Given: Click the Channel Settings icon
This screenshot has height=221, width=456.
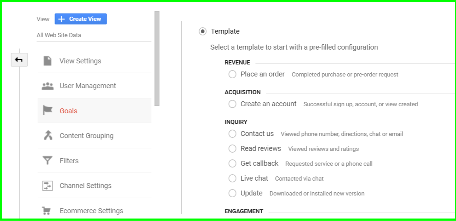Looking at the screenshot, I should [47, 186].
